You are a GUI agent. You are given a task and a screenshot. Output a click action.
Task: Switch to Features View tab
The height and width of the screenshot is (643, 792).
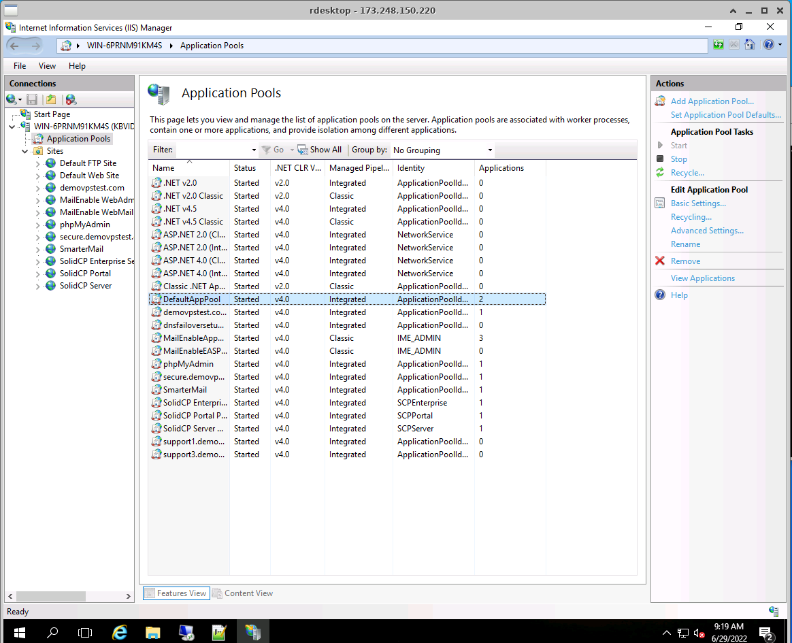(x=176, y=593)
